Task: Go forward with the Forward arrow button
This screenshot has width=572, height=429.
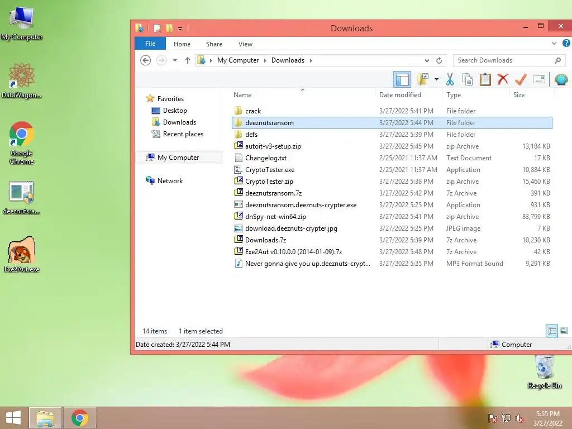Action: tap(161, 60)
